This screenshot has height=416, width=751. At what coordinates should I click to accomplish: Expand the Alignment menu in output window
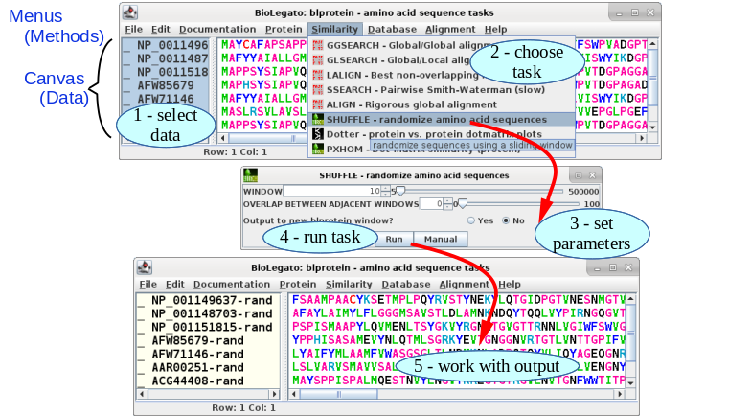464,284
